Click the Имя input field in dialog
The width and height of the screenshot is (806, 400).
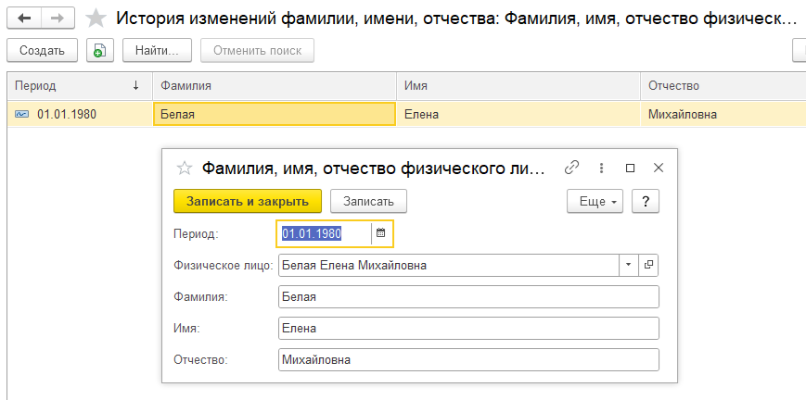(468, 328)
